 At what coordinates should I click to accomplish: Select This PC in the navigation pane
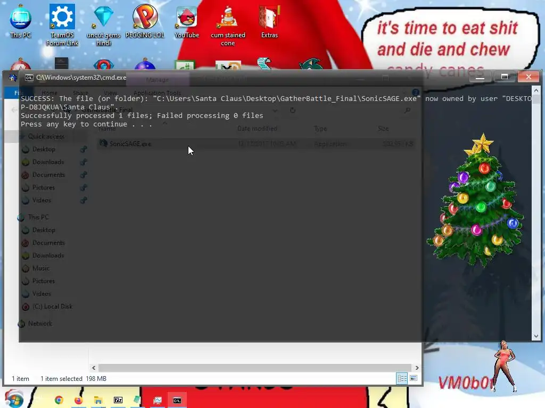(x=38, y=217)
